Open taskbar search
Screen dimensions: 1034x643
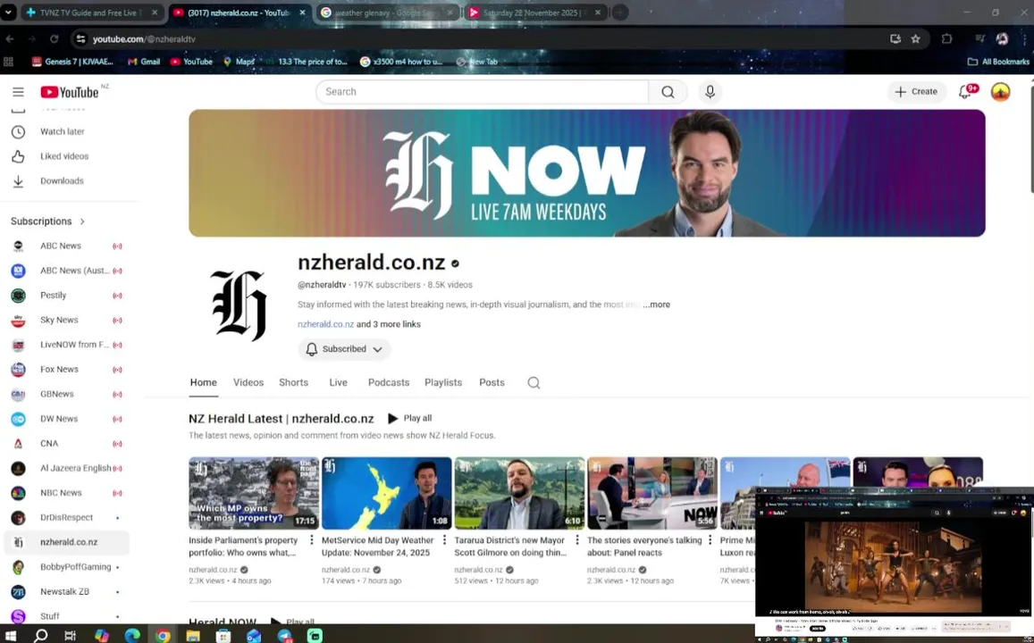41,636
